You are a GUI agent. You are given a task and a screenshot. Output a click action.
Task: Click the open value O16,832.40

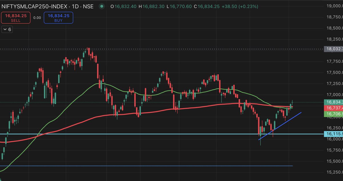pyautogui.click(x=124, y=6)
